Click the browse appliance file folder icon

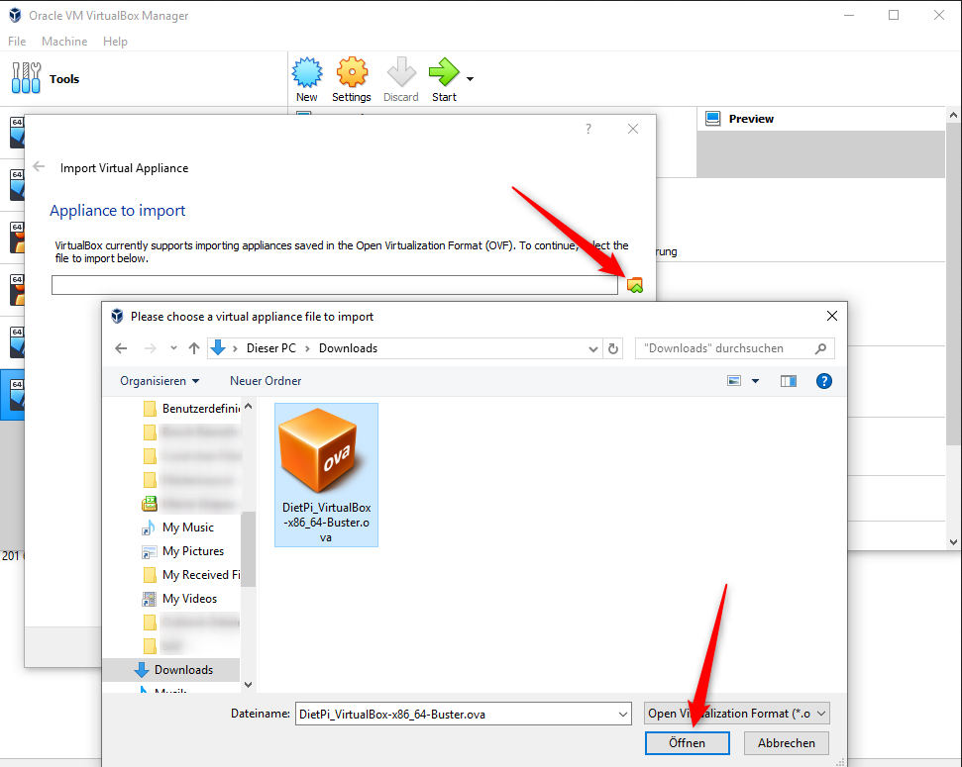coord(635,285)
